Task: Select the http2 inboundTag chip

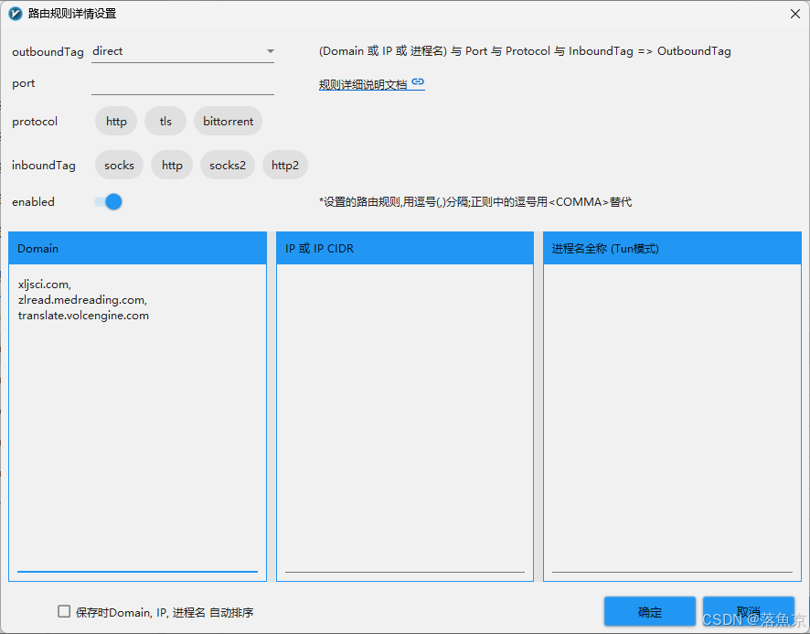Action: (x=285, y=165)
